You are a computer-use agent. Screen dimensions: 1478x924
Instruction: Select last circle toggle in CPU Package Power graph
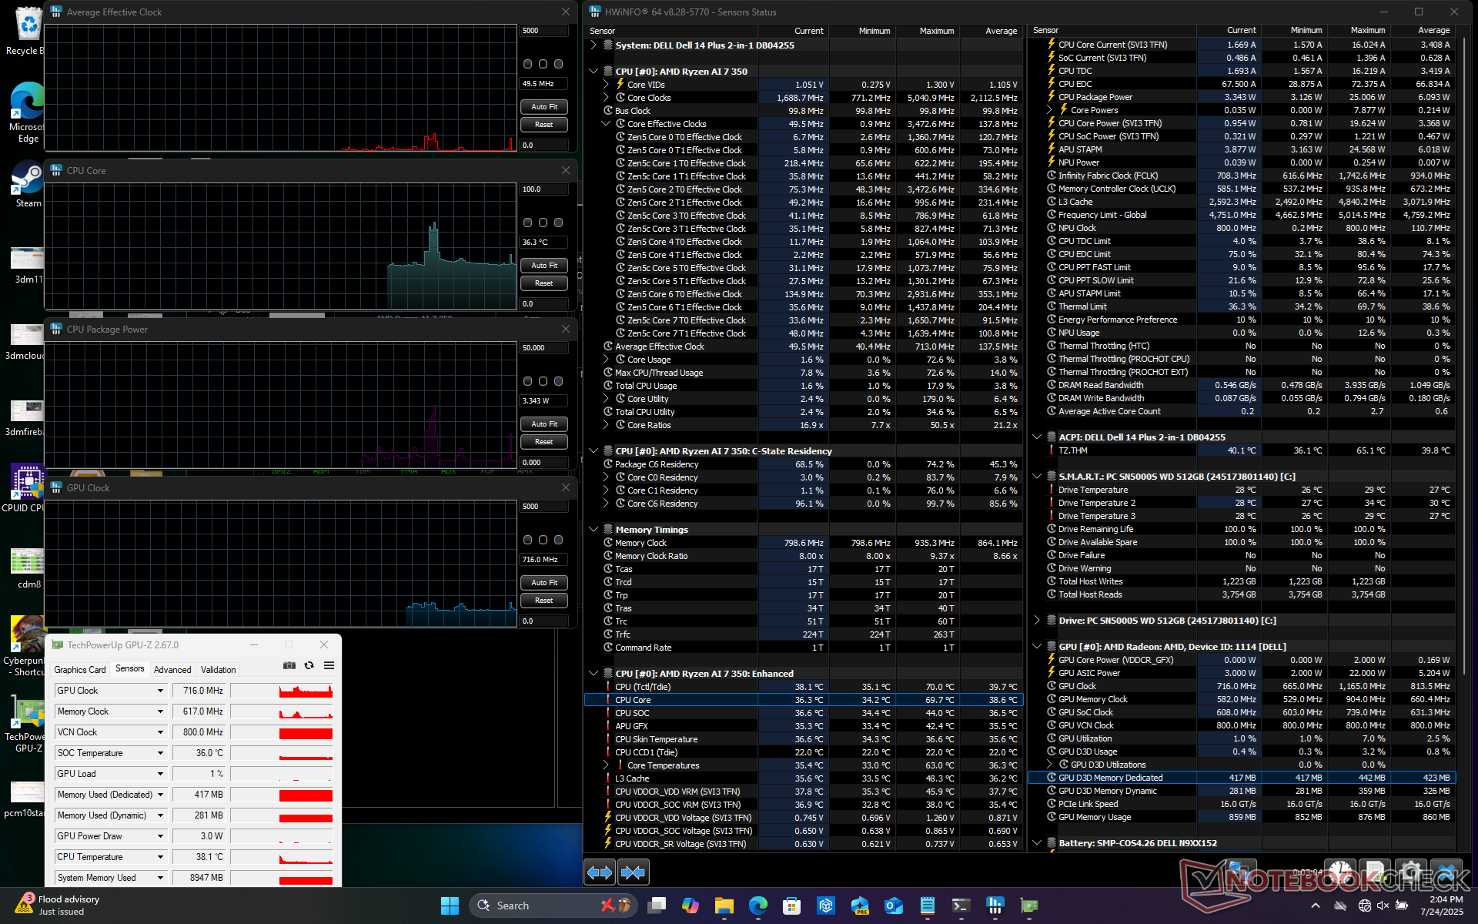558,381
